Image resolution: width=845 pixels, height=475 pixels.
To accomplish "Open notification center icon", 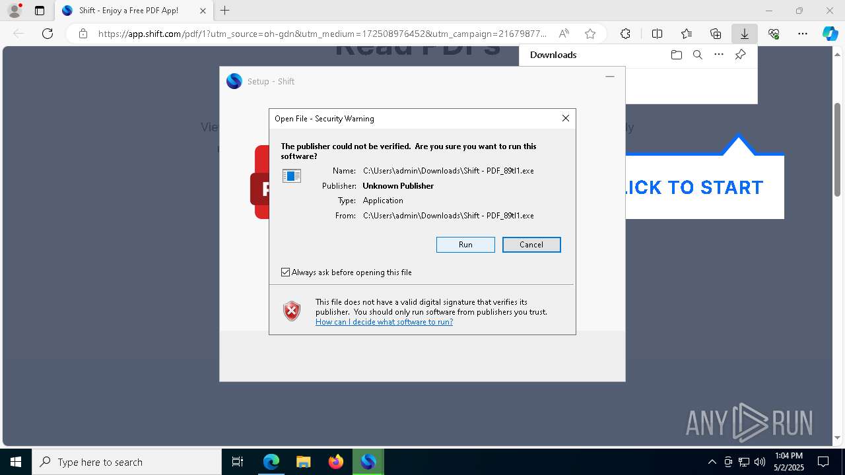I will pyautogui.click(x=823, y=462).
